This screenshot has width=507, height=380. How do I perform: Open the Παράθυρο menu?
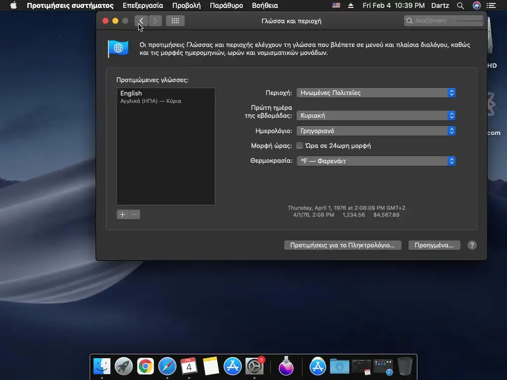click(x=226, y=5)
